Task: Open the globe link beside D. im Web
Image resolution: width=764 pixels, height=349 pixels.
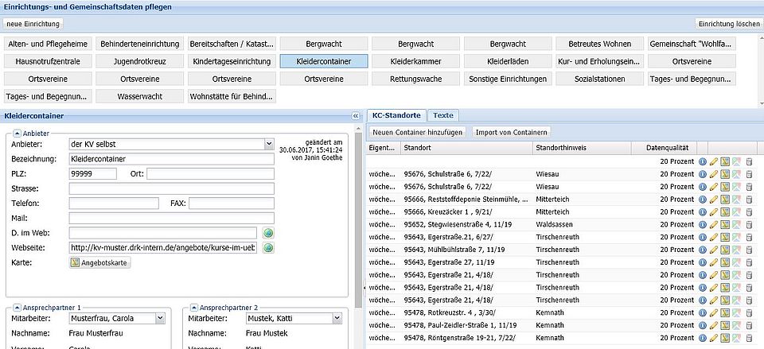Action: 268,233
